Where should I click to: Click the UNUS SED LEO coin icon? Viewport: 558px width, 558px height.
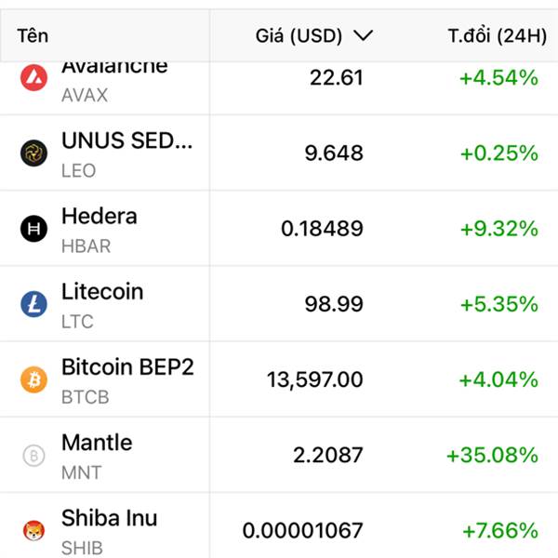[x=33, y=153]
